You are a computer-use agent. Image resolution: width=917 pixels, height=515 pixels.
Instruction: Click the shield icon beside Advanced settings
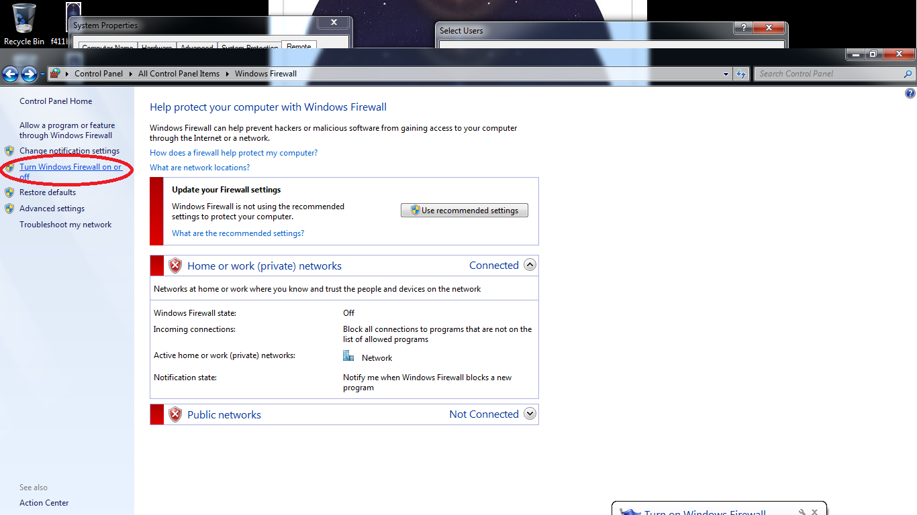(10, 209)
